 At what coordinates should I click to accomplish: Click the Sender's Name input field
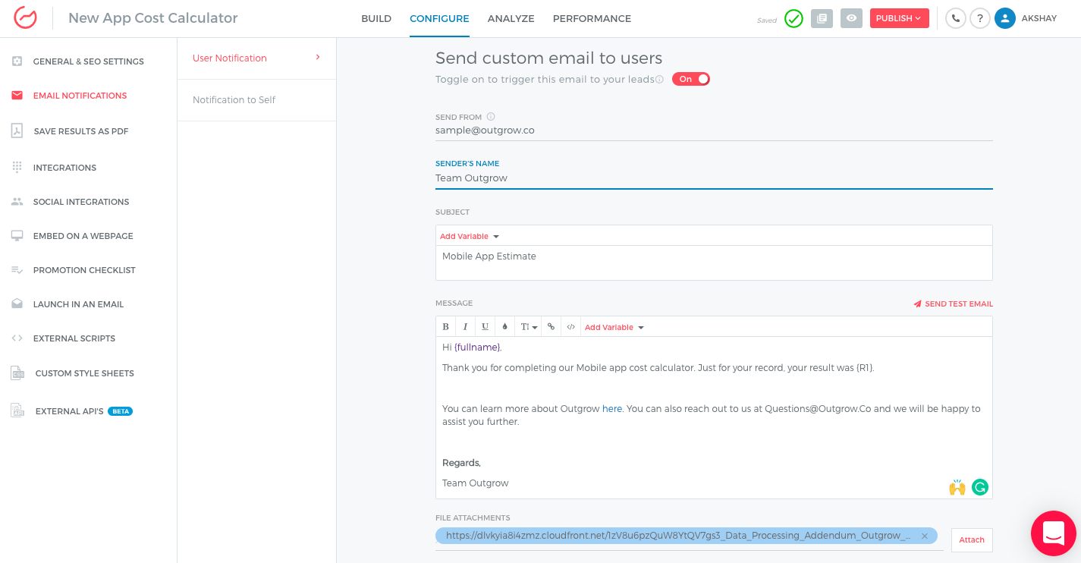[714, 178]
